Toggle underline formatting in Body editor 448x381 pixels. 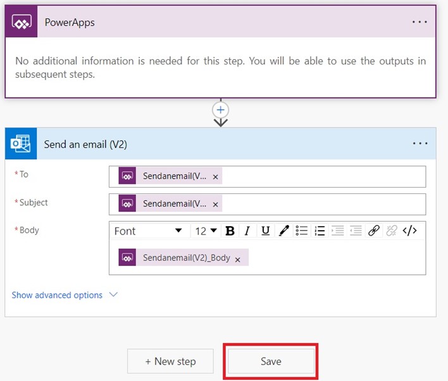click(x=265, y=231)
